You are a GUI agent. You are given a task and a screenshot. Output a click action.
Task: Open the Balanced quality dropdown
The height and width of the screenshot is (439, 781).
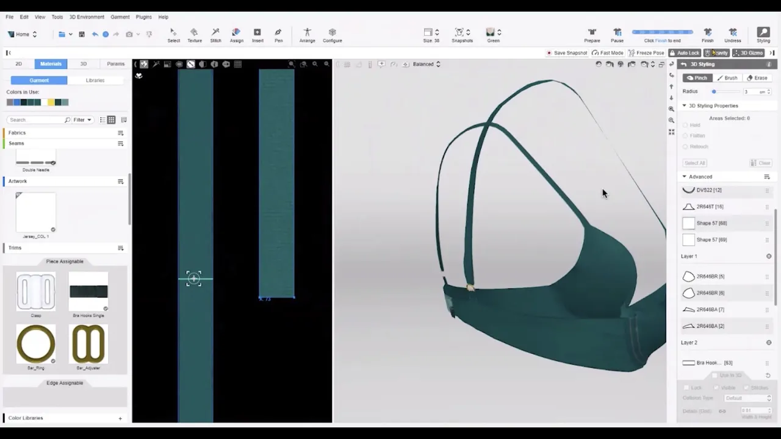pos(426,64)
